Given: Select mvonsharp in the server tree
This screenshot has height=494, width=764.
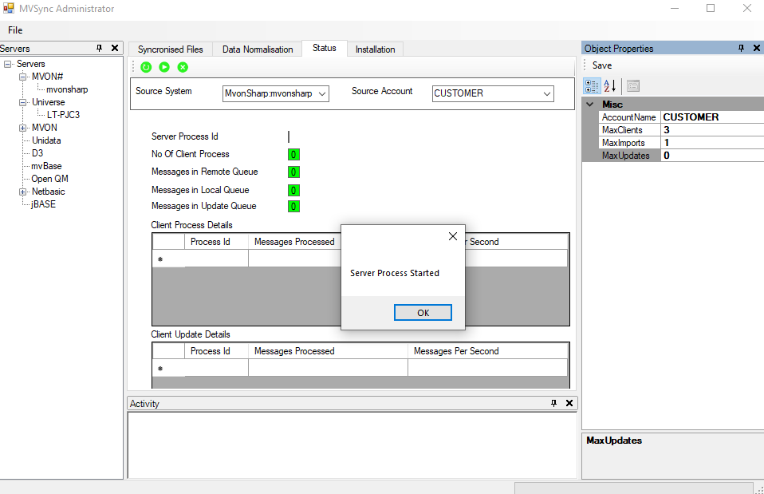Looking at the screenshot, I should [x=67, y=89].
